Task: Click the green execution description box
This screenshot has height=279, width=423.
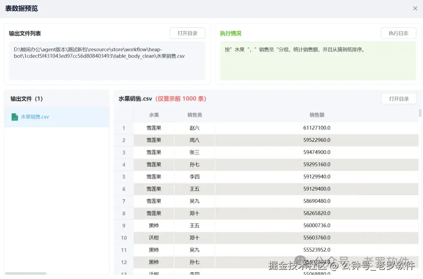Action: click(x=318, y=61)
